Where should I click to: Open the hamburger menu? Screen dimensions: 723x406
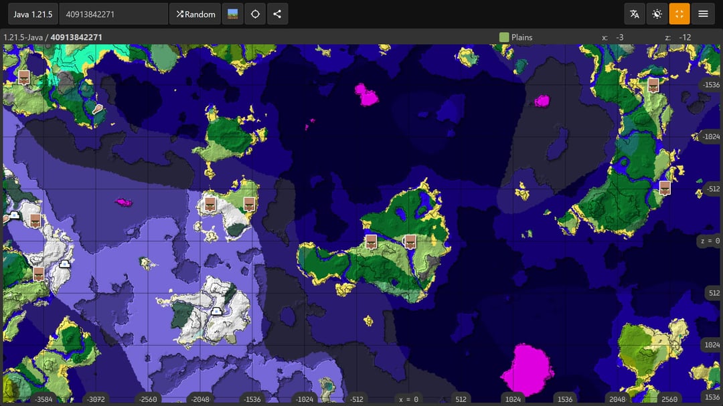tap(703, 14)
